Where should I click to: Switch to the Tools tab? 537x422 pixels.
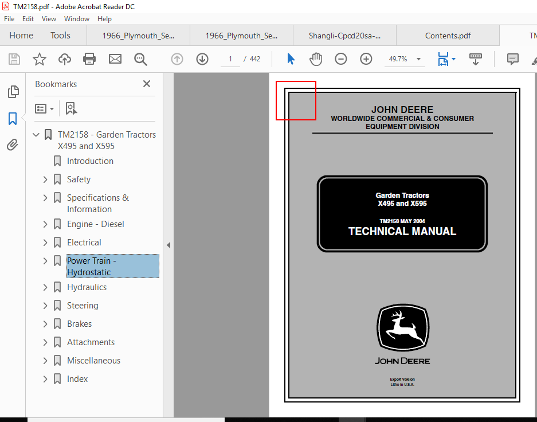(x=60, y=36)
